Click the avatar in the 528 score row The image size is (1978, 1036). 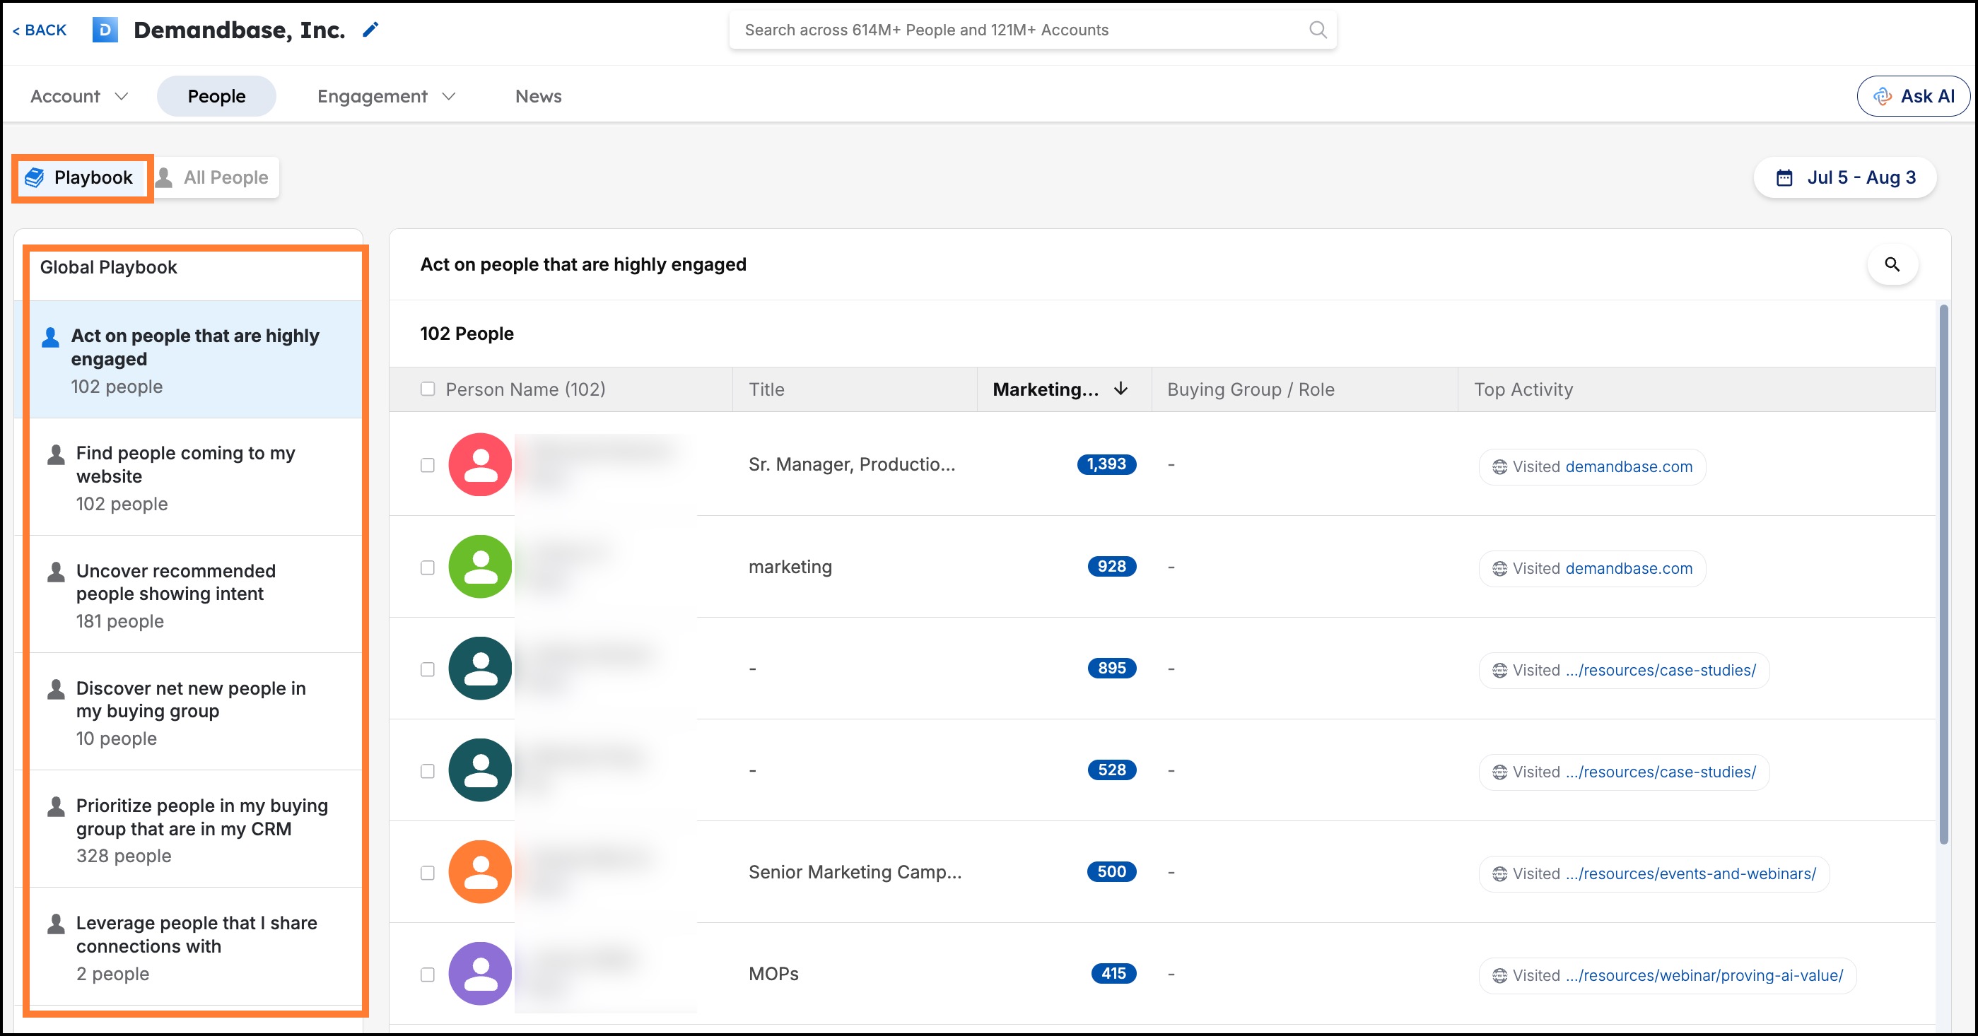click(x=480, y=770)
